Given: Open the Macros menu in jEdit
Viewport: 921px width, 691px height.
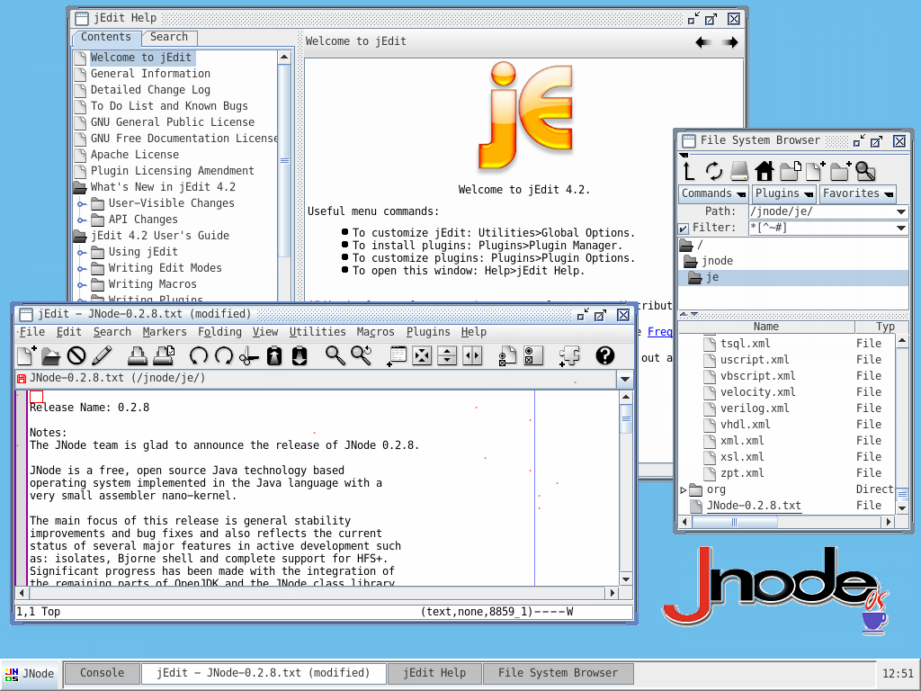Looking at the screenshot, I should click(375, 331).
